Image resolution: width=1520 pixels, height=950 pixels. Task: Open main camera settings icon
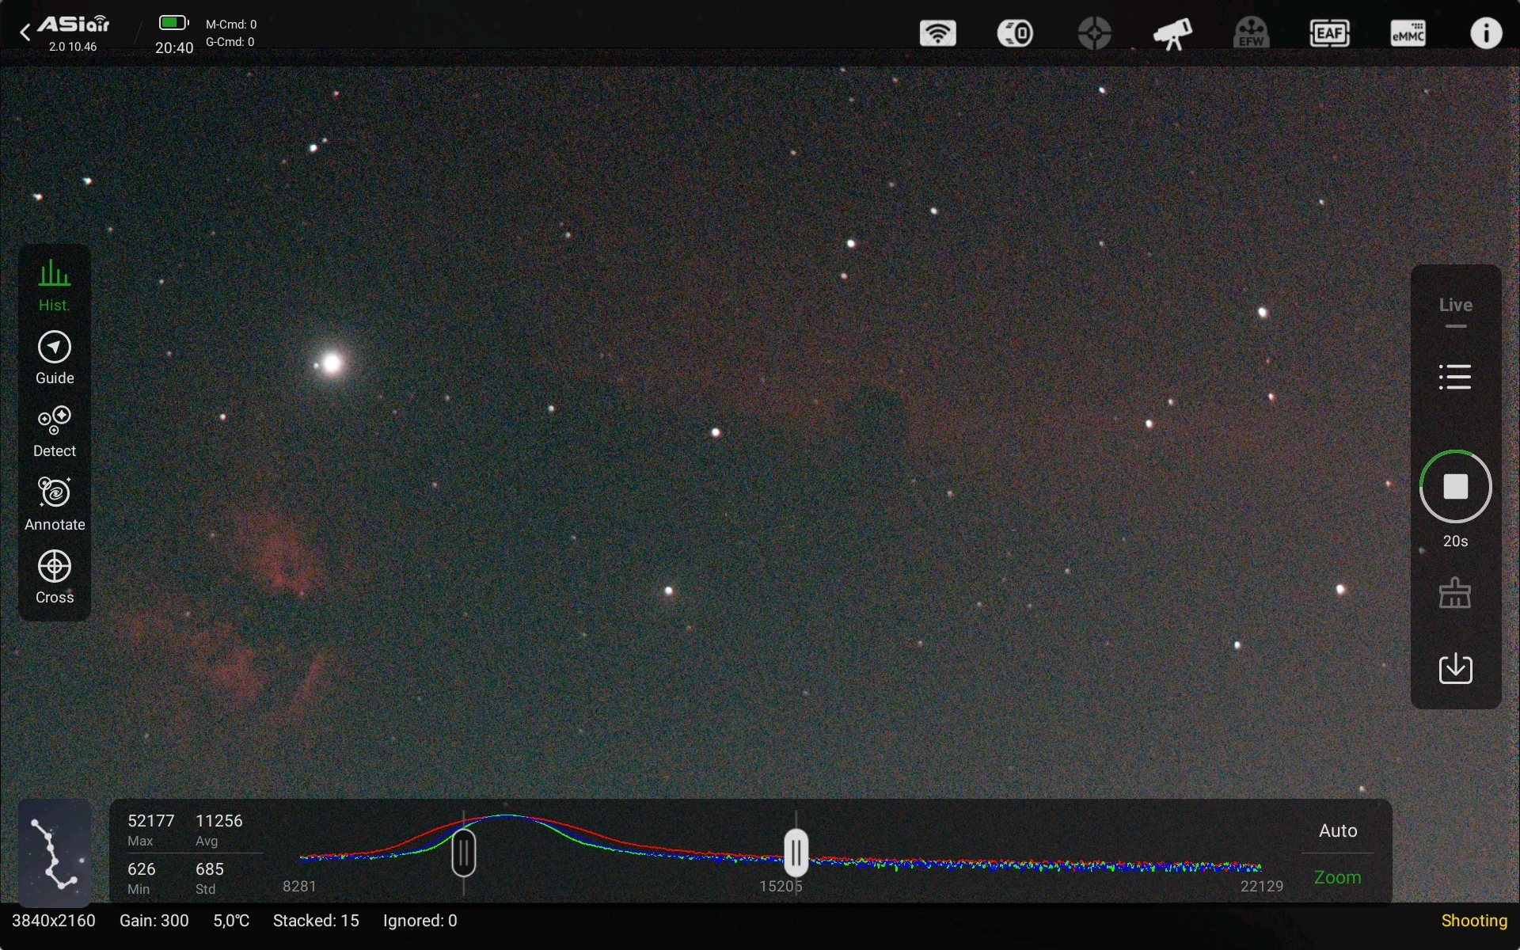[1015, 33]
